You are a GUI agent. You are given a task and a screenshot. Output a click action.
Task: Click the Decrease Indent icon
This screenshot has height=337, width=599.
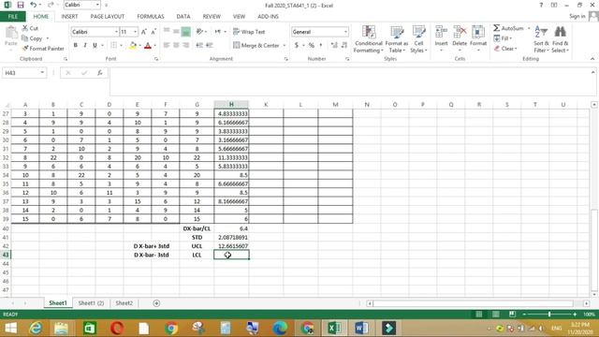199,45
